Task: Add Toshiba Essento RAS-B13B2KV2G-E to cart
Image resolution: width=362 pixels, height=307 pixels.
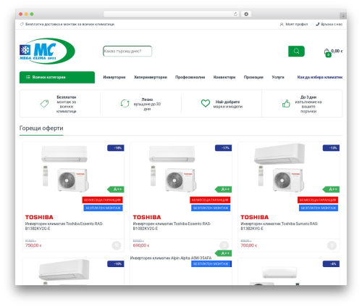Action: tap(117, 245)
